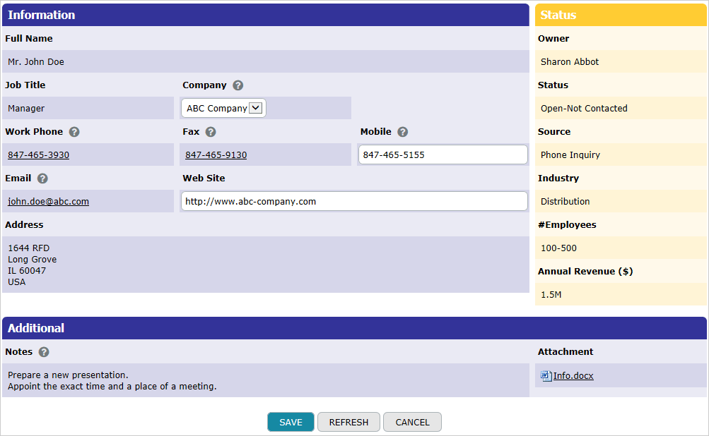Click the address line 1644 RFD

(28, 248)
